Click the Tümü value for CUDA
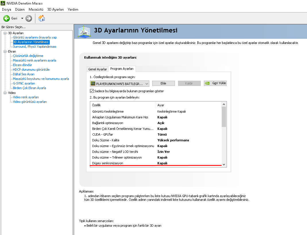Screen dimensions: 307x235 click(162, 134)
